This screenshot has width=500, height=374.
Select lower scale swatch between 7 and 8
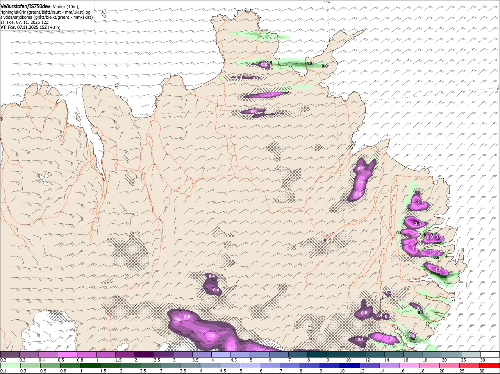tap(290, 366)
